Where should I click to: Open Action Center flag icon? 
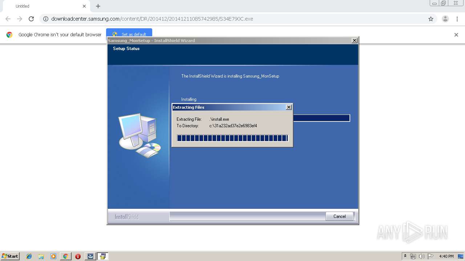click(430, 256)
